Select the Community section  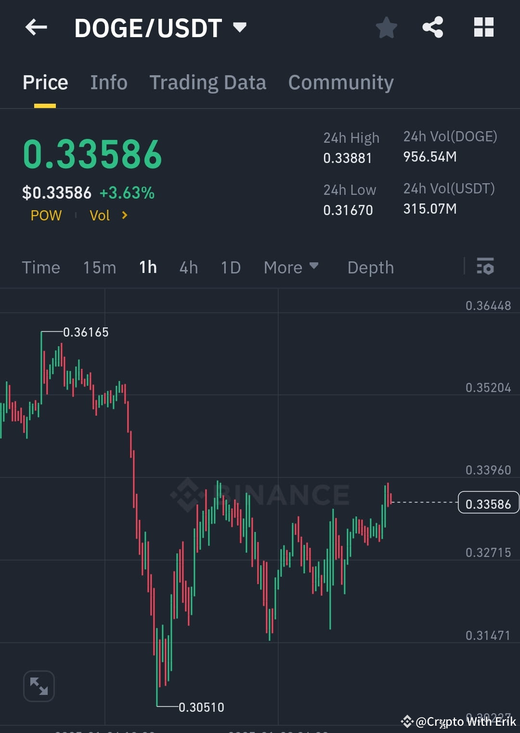click(340, 82)
